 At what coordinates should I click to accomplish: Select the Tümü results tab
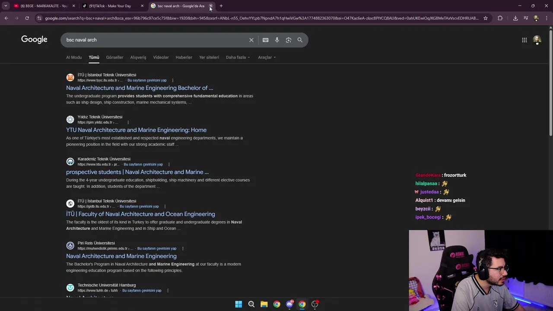pos(94,57)
